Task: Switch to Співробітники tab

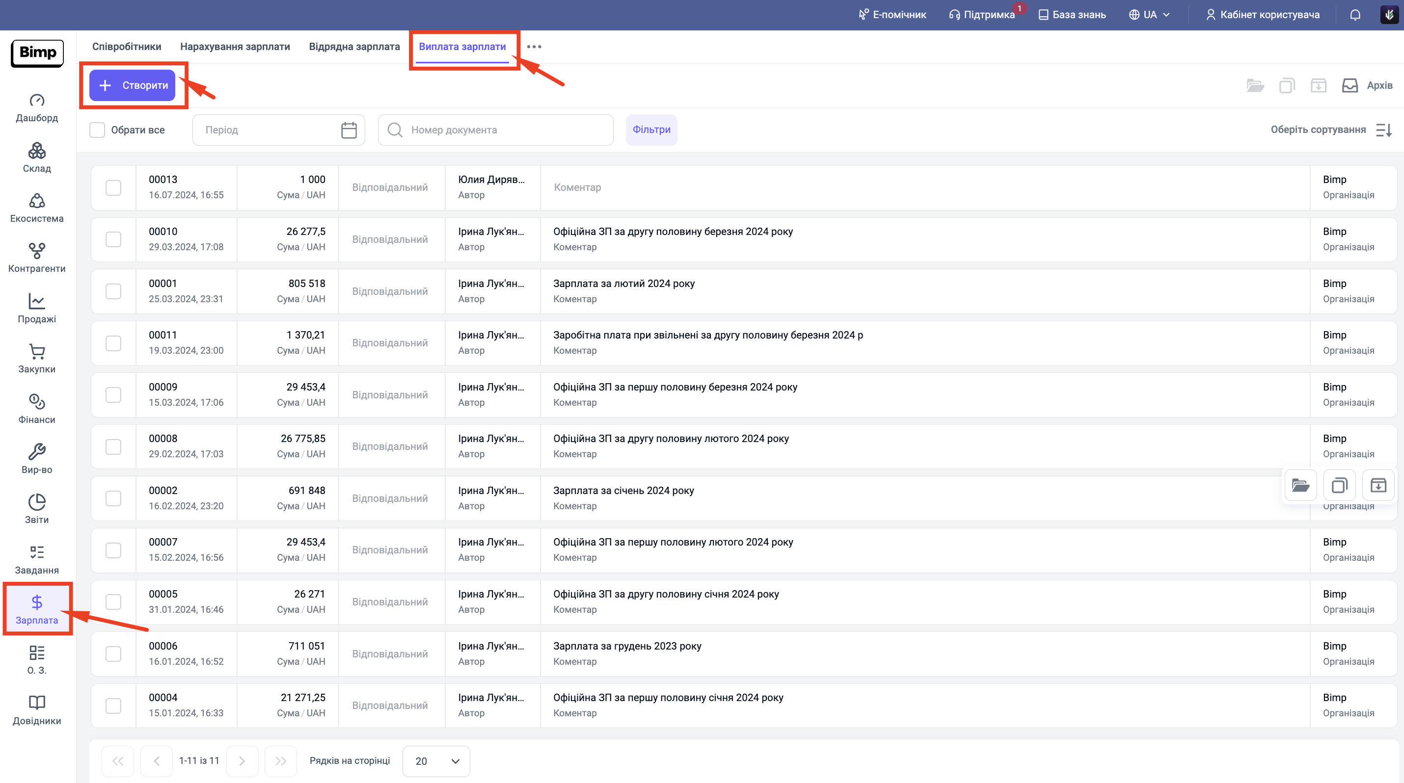Action: [127, 47]
